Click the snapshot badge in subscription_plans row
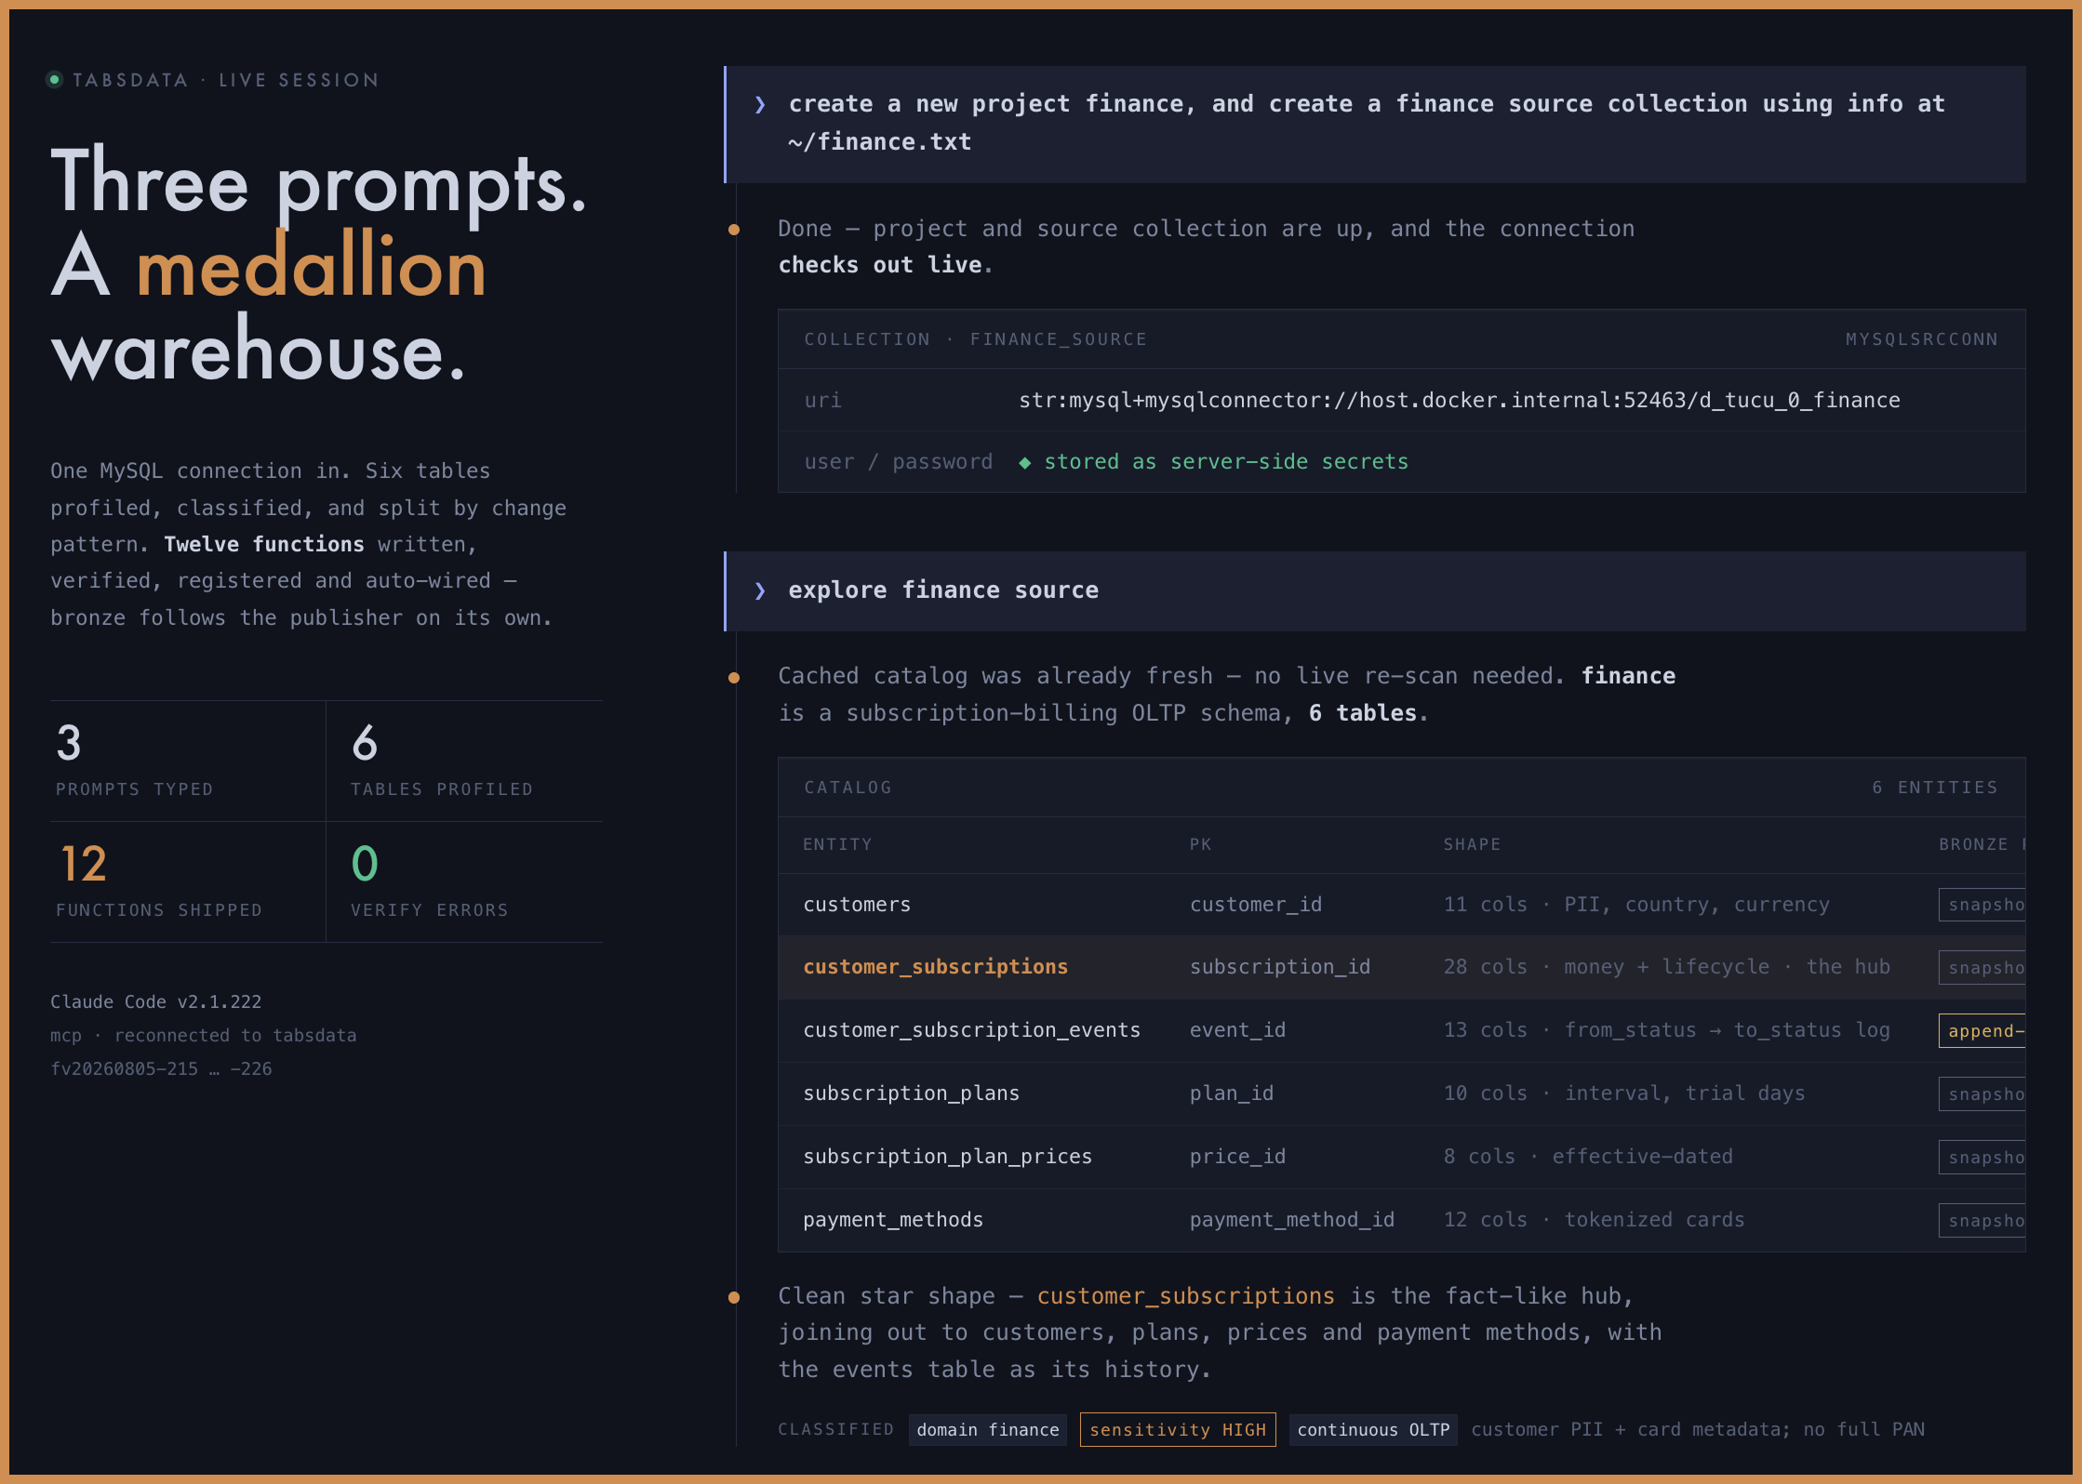Viewport: 2082px width, 1484px height. pyautogui.click(x=1982, y=1094)
